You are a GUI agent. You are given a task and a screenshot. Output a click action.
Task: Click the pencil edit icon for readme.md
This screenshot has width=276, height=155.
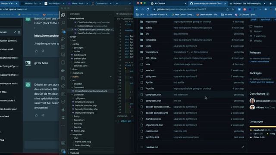click(x=243, y=147)
